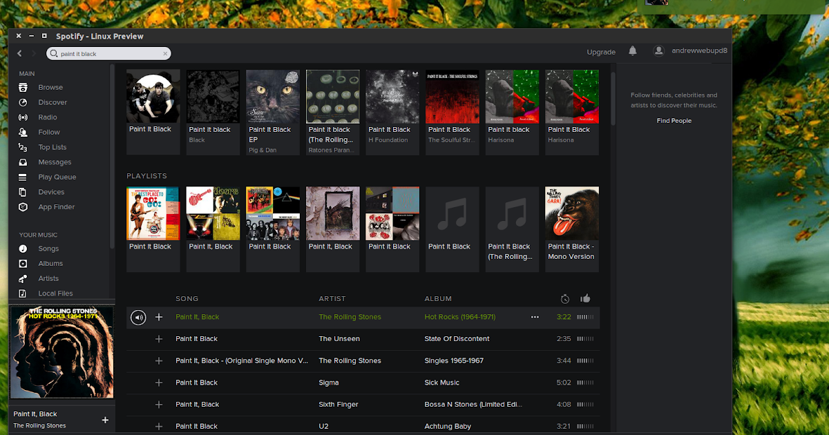The image size is (829, 435).
Task: Mute the playing track via the speaker icon
Action: (x=138, y=317)
